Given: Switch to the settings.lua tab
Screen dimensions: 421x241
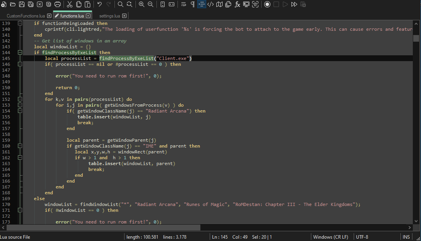Looking at the screenshot, I should [109, 16].
